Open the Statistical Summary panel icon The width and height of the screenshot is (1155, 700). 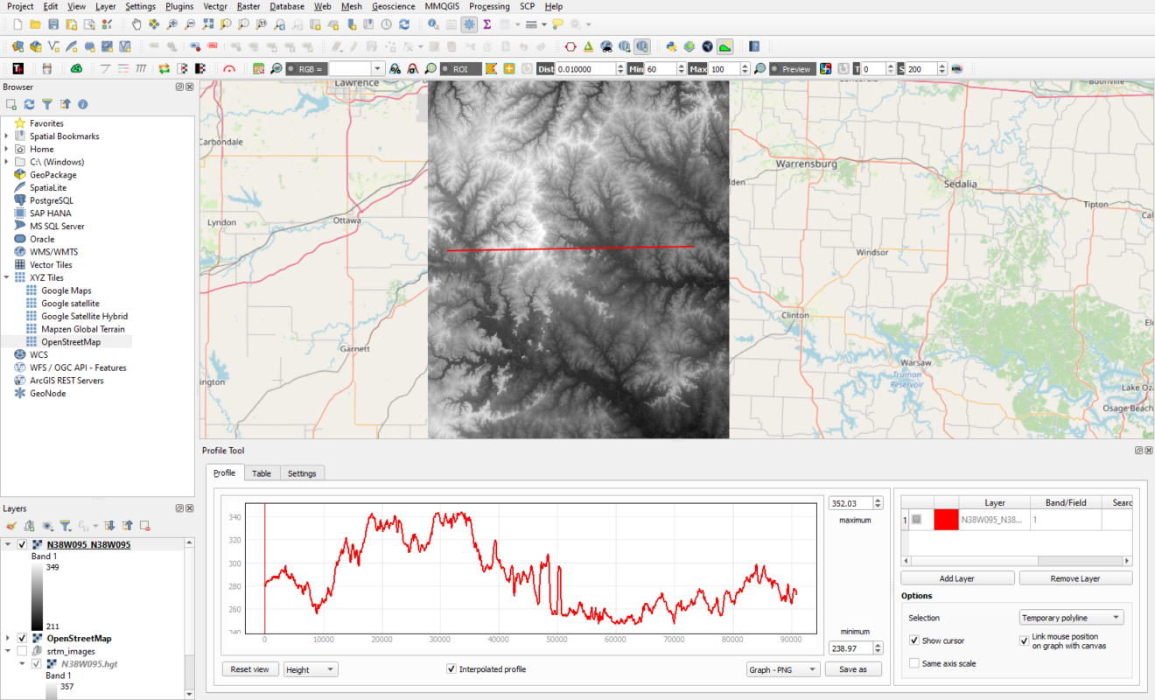pyautogui.click(x=486, y=24)
